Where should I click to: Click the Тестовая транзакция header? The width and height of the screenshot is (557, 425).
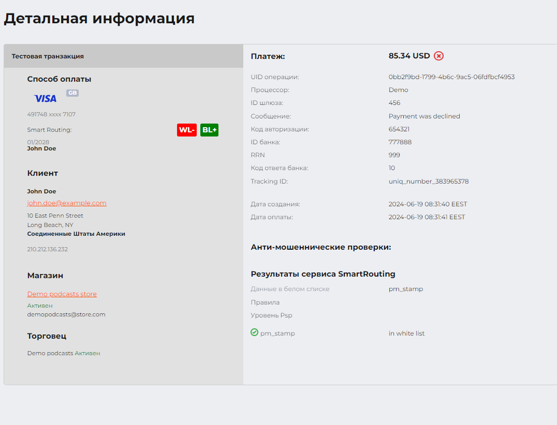tap(48, 56)
